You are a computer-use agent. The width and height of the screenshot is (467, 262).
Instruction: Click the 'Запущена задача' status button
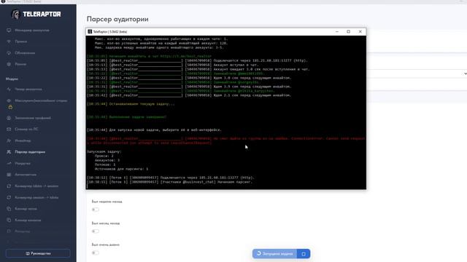tap(274, 254)
